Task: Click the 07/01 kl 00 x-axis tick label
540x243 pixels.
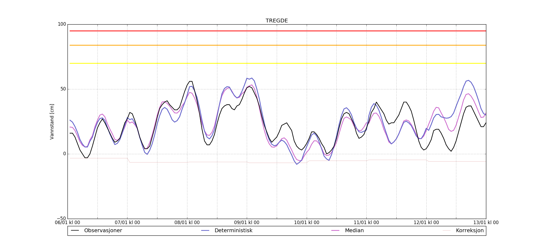Action: 127,223
